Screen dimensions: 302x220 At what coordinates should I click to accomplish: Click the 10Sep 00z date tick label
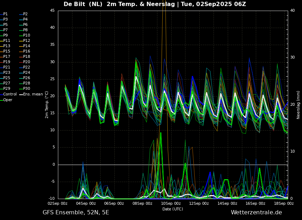point(171,204)
